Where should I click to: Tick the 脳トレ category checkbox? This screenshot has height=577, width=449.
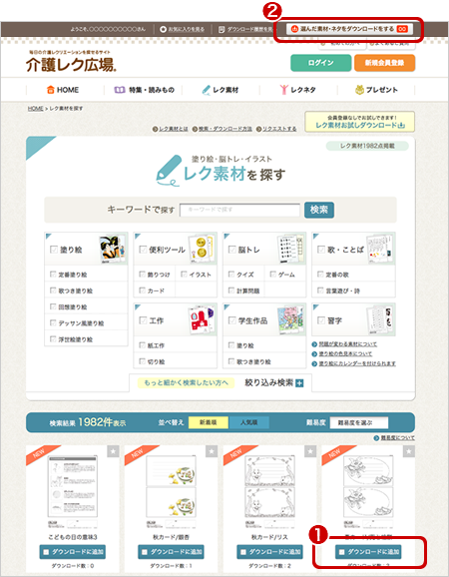[x=232, y=250]
